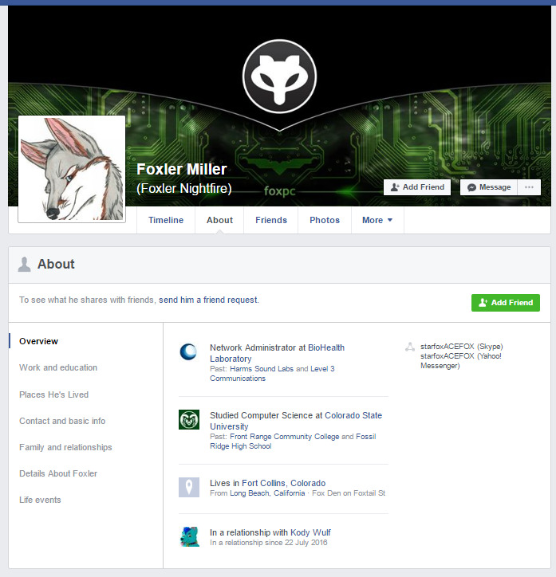
Task: Click the "Fox Den on Foxtail St" text
Action: click(x=349, y=493)
